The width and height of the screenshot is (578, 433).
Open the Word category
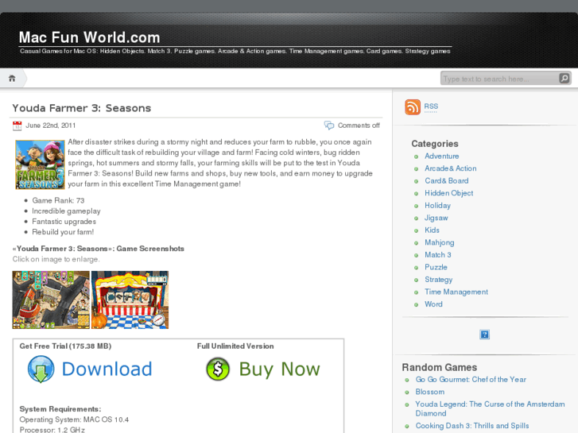pos(433,304)
